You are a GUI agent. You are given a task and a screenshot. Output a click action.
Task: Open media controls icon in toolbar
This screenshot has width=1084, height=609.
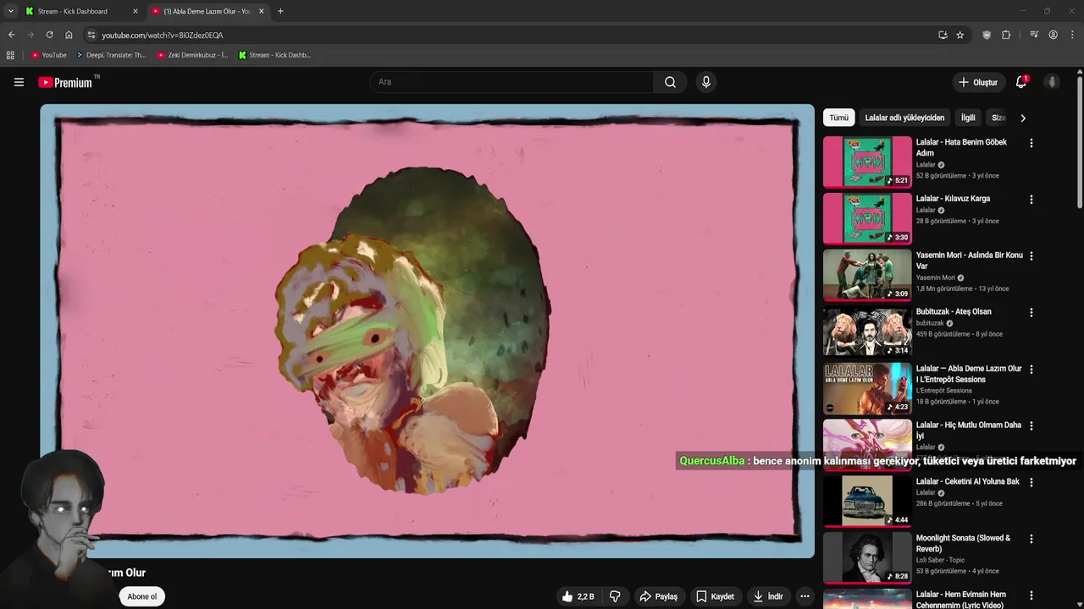pyautogui.click(x=1034, y=35)
